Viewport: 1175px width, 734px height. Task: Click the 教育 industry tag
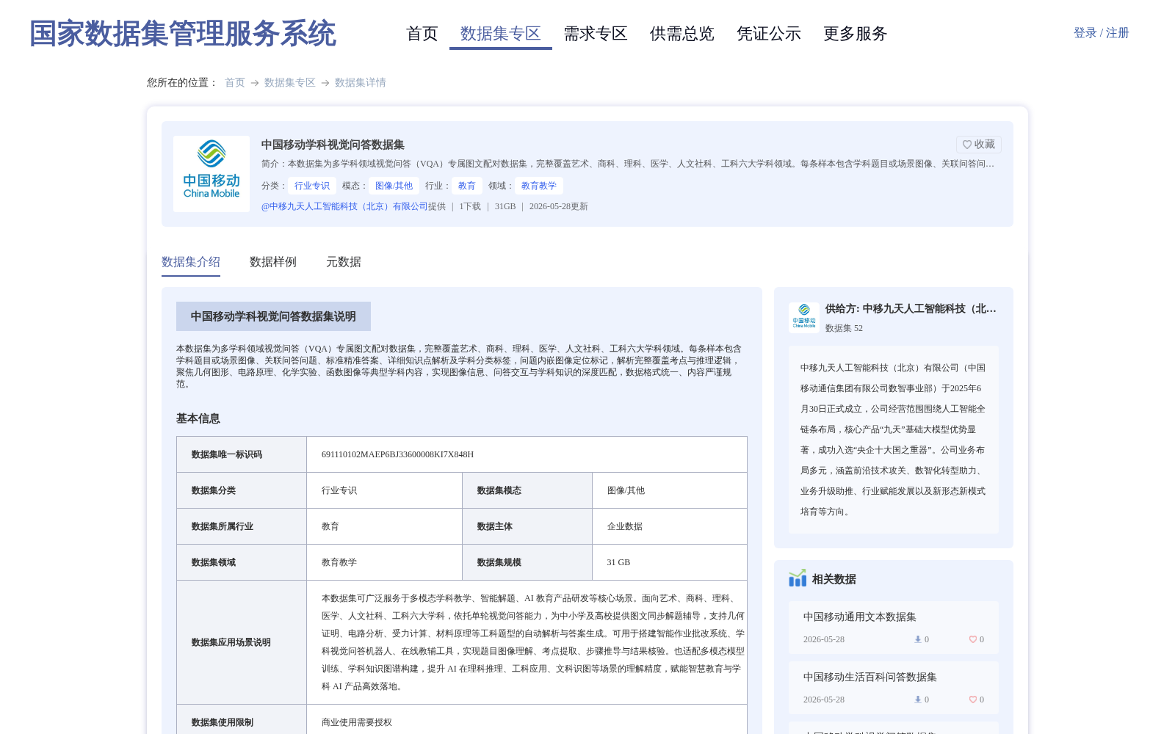tap(467, 186)
